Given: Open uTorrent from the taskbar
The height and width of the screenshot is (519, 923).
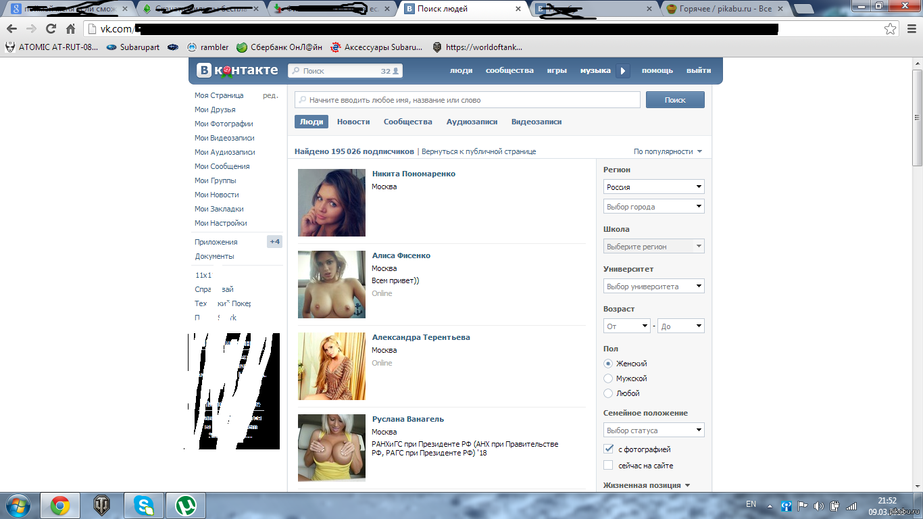Looking at the screenshot, I should coord(185,505).
